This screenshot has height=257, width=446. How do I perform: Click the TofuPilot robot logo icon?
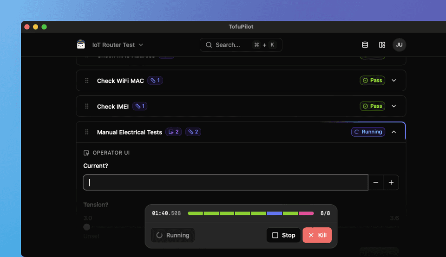click(81, 45)
